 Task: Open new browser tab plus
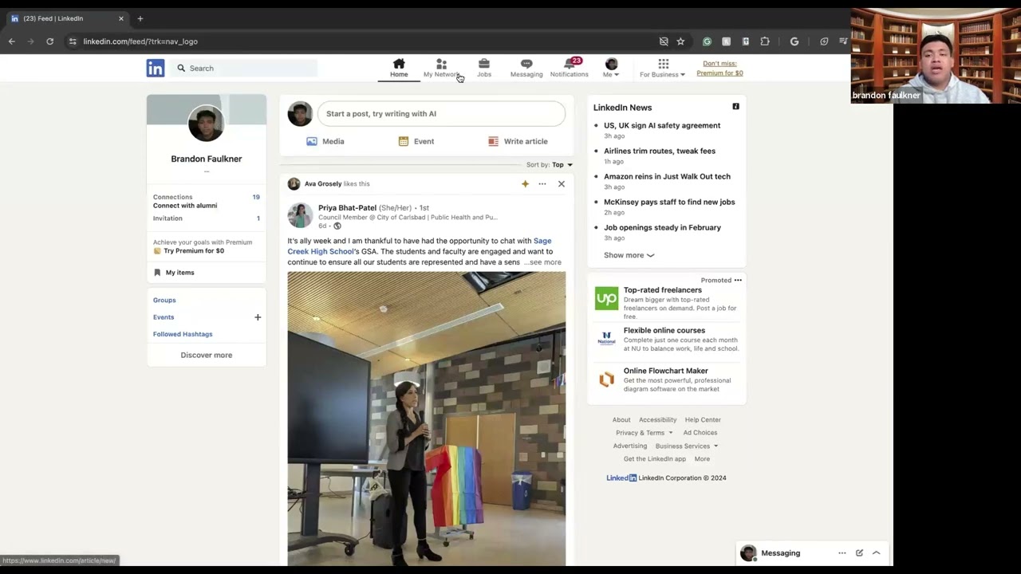click(x=140, y=18)
